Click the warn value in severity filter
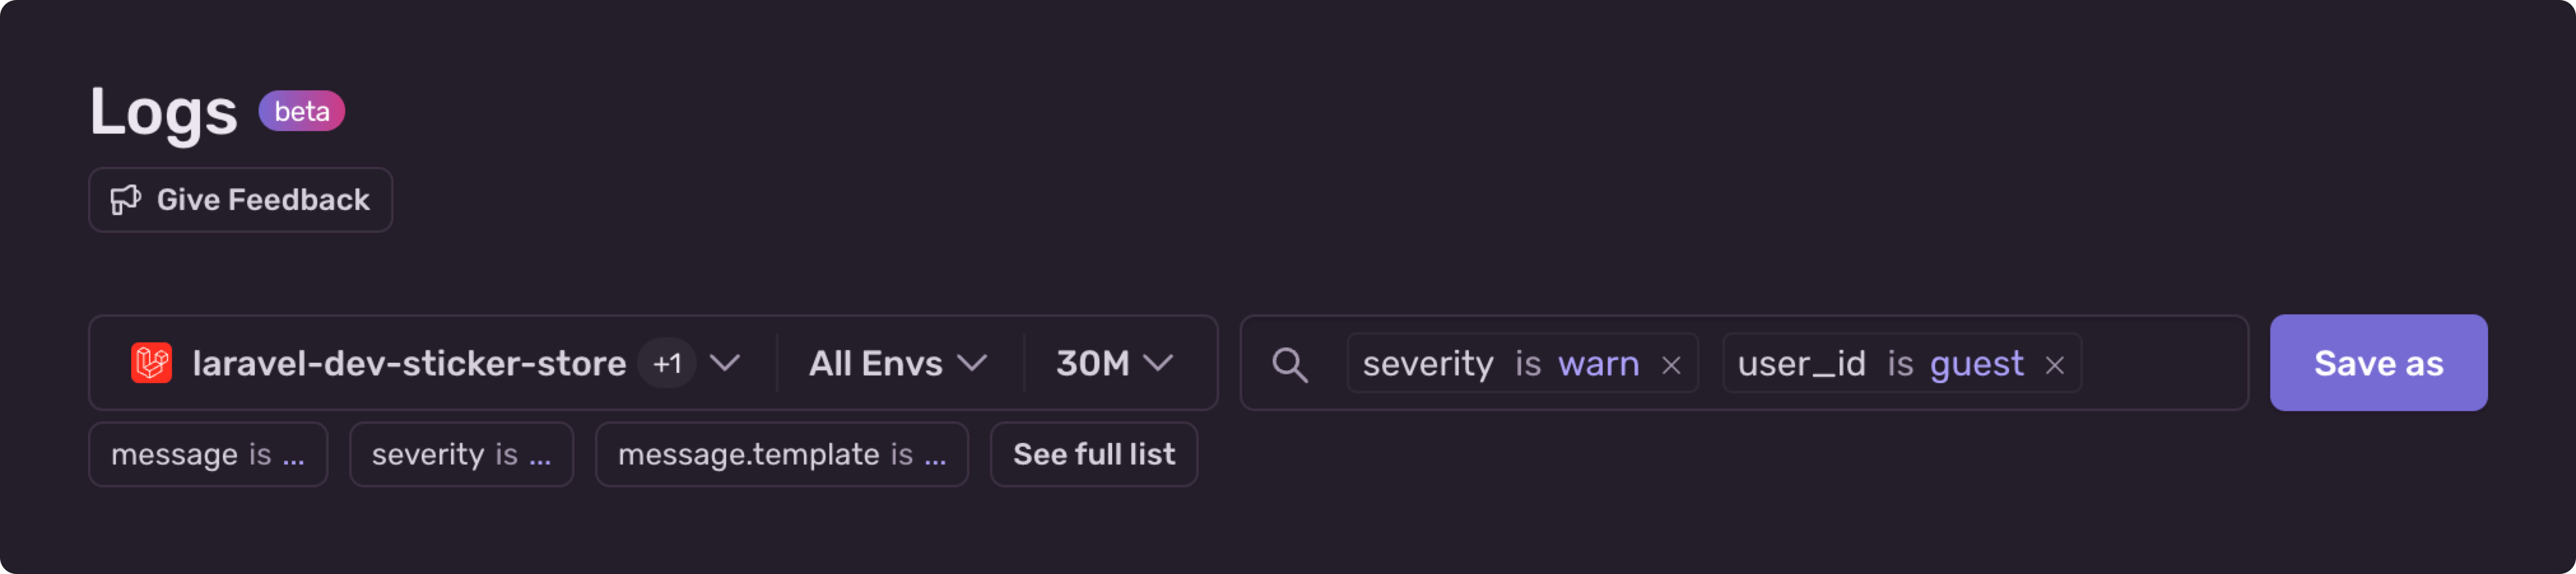The height and width of the screenshot is (574, 2576). click(x=1598, y=365)
